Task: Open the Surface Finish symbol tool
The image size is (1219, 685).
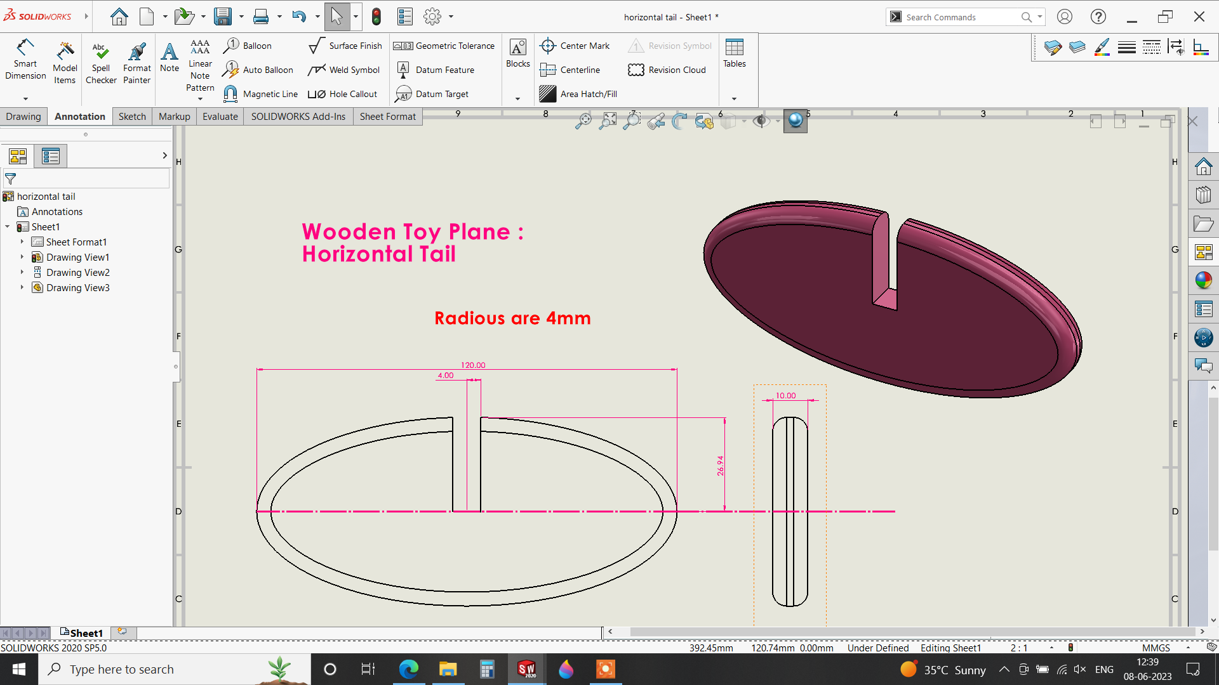Action: 345,46
